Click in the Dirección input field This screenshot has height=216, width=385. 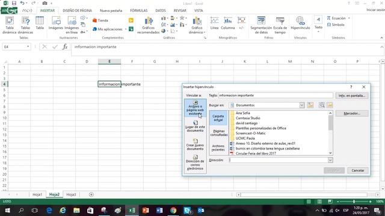coord(279,160)
